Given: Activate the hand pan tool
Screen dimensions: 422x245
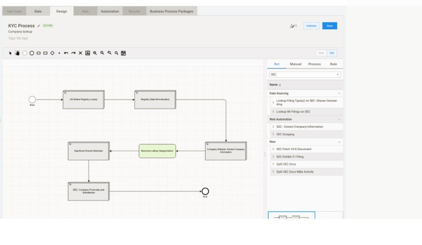Looking at the screenshot, I should click(18, 53).
